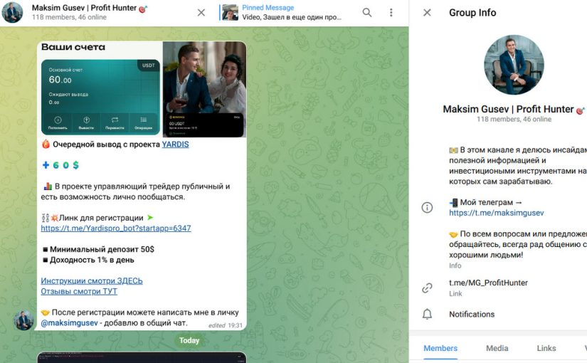This screenshot has height=363, width=587.
Task: Click the Инструкции смотри ЗДЕСЬ link
Action: pos(92,280)
